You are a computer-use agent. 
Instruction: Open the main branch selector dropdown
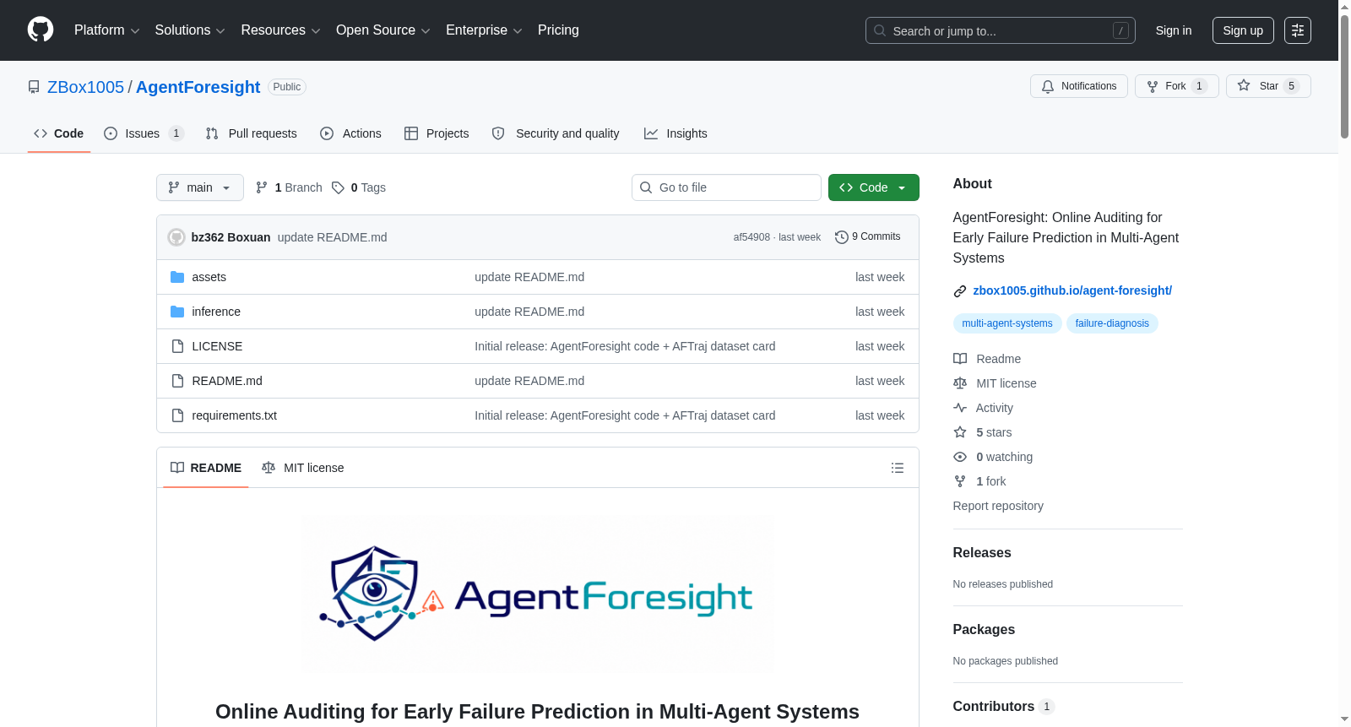click(x=200, y=187)
